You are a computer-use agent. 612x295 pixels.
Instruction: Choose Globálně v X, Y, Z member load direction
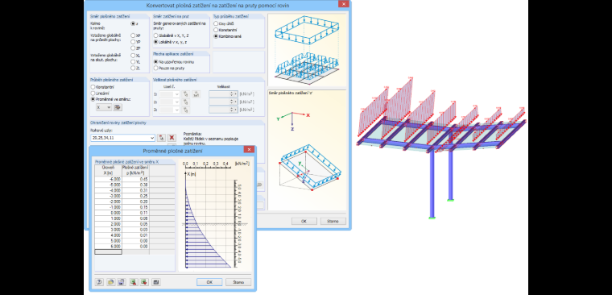(155, 35)
